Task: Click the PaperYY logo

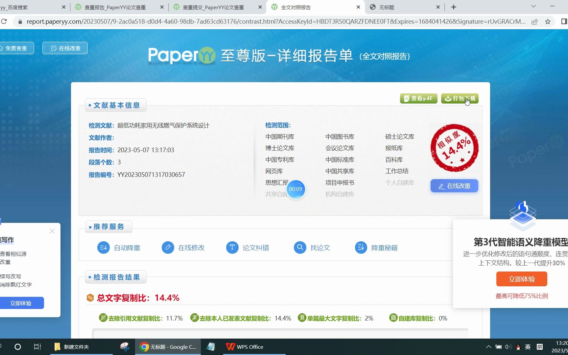Action: click(182, 55)
